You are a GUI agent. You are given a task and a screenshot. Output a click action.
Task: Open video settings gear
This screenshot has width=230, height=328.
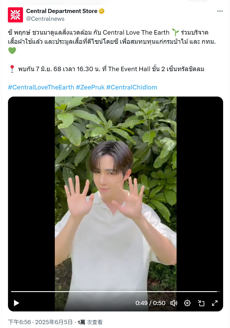click(187, 303)
